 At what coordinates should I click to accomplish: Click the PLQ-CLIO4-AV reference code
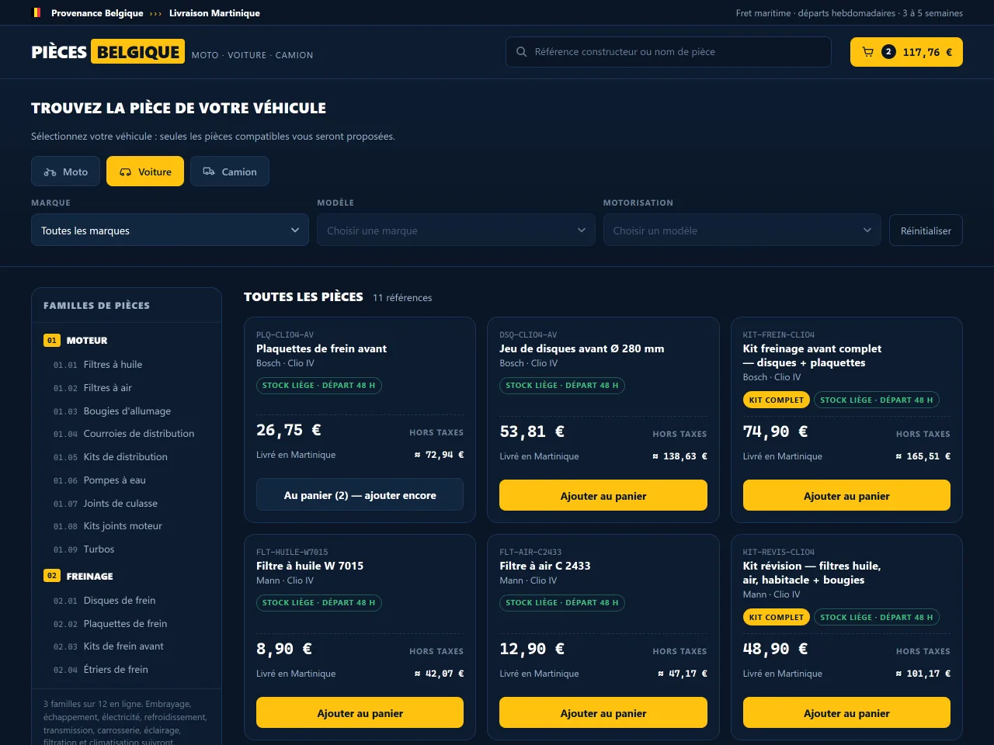[x=285, y=335]
